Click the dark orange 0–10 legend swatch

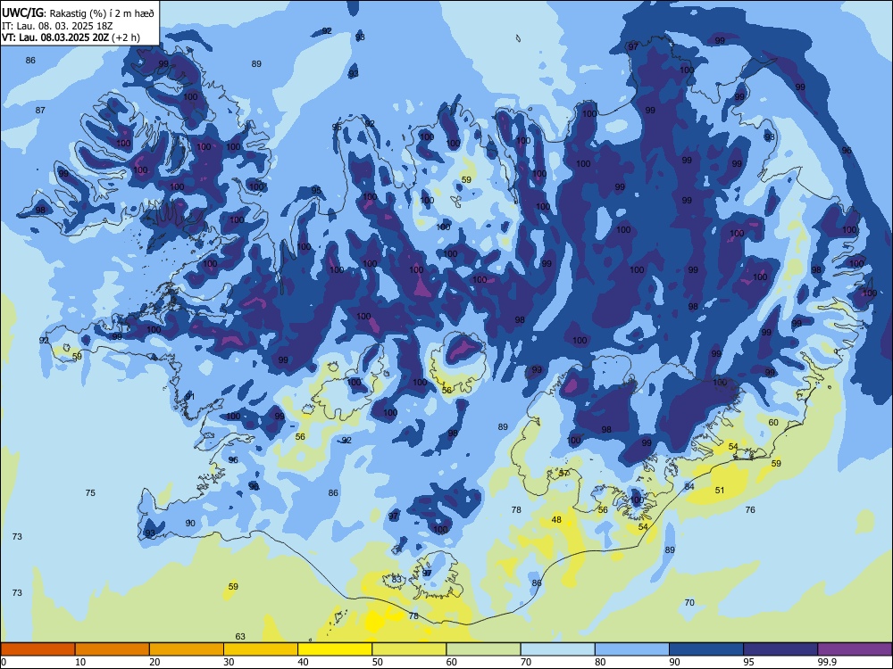[38, 649]
